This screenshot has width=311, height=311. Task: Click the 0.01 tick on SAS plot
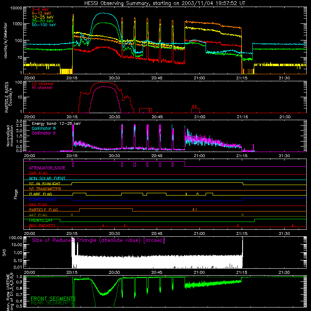[18, 267]
